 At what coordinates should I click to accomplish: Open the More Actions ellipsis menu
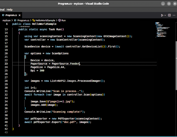(174, 15)
